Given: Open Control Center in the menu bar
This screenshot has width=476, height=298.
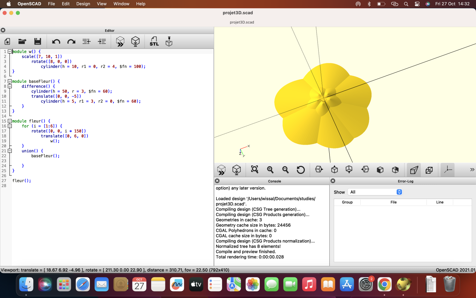Looking at the screenshot, I should point(417,4).
